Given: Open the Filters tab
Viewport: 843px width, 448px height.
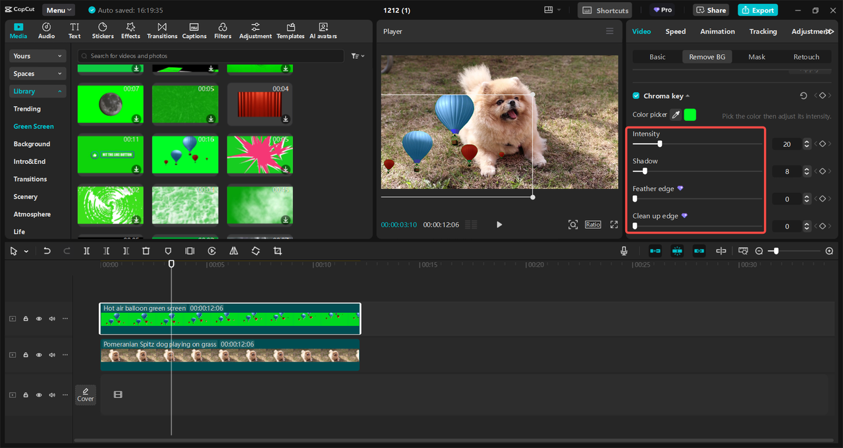Looking at the screenshot, I should pos(223,30).
